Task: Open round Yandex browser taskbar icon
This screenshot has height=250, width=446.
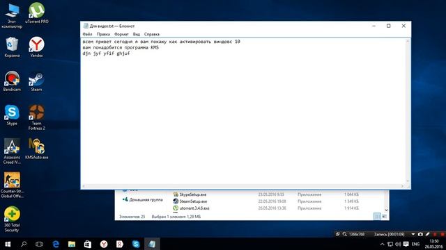Action: [x=104, y=244]
